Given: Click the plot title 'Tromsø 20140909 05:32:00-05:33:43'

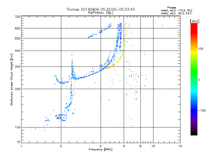Looking at the screenshot, I should coord(100,9).
